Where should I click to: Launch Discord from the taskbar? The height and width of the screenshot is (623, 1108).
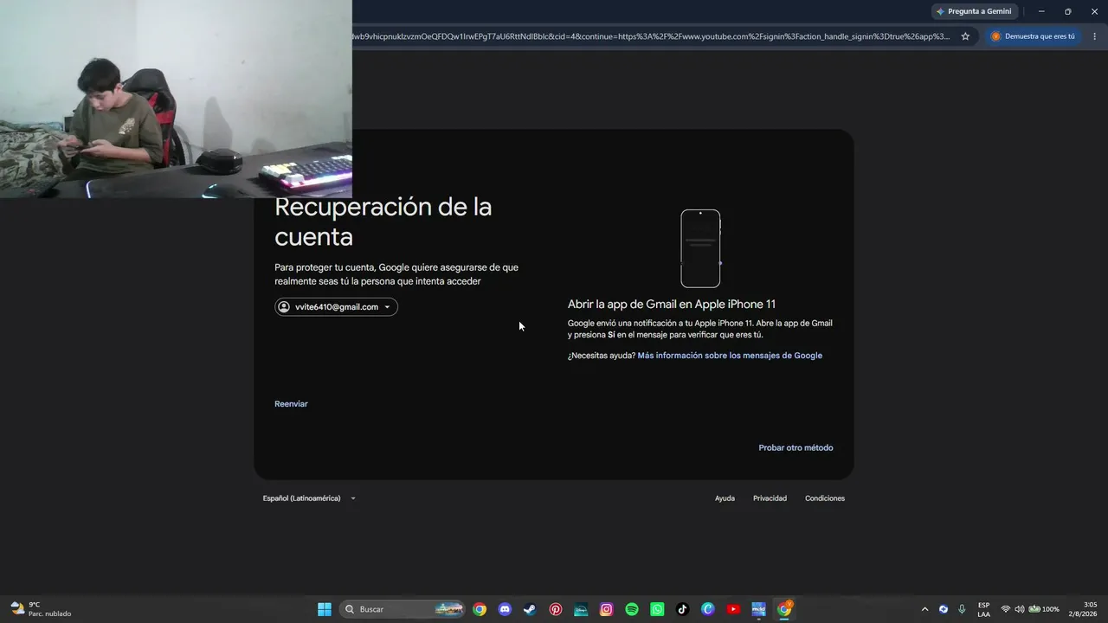[x=505, y=609]
